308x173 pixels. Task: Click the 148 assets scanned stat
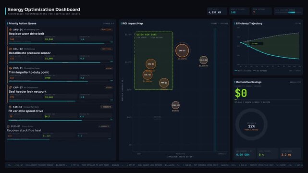tap(239, 11)
